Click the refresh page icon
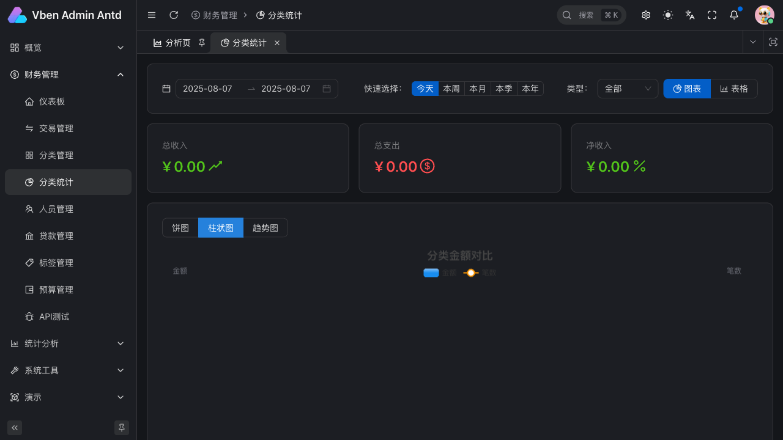This screenshot has height=440, width=783. [174, 15]
